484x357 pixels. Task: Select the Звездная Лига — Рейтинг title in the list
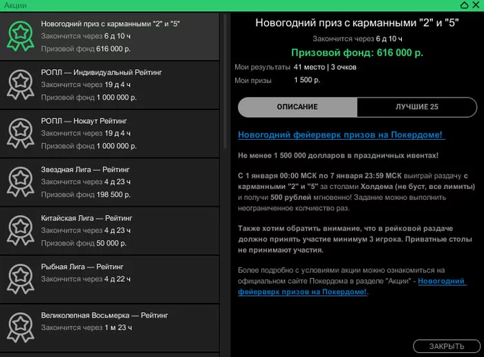coord(85,170)
